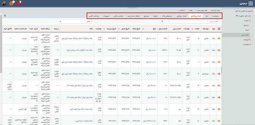
Task: Click the check icon in first row
Action: (219, 38)
